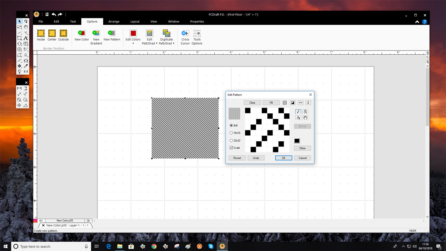Click the black color swatch in the dialog
Screen dimensions: 446x251
tap(296, 141)
